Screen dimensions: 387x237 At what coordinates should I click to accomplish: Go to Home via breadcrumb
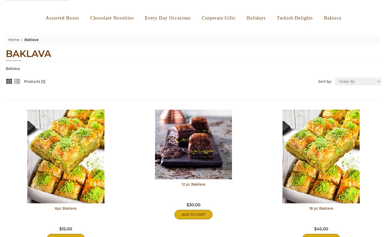coord(14,40)
